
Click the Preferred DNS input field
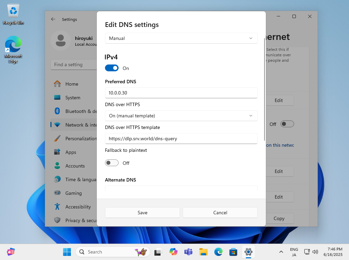(181, 93)
